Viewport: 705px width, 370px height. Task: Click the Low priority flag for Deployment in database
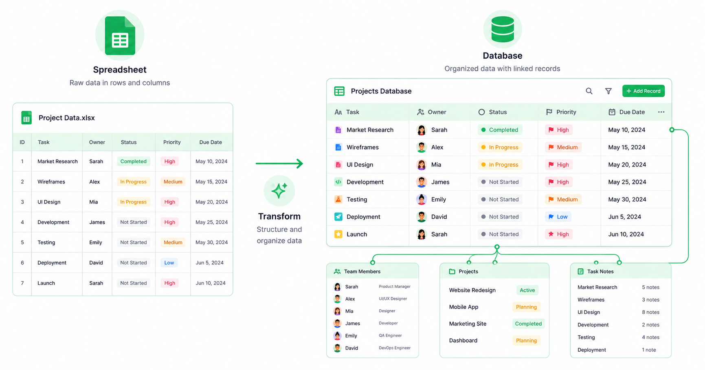pyautogui.click(x=558, y=217)
